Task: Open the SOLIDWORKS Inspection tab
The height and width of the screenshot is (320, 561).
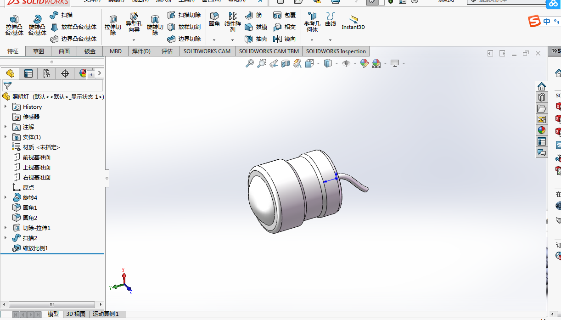Action: 336,51
